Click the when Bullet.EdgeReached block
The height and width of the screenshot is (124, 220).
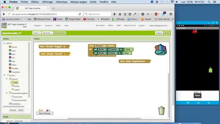(x=134, y=61)
